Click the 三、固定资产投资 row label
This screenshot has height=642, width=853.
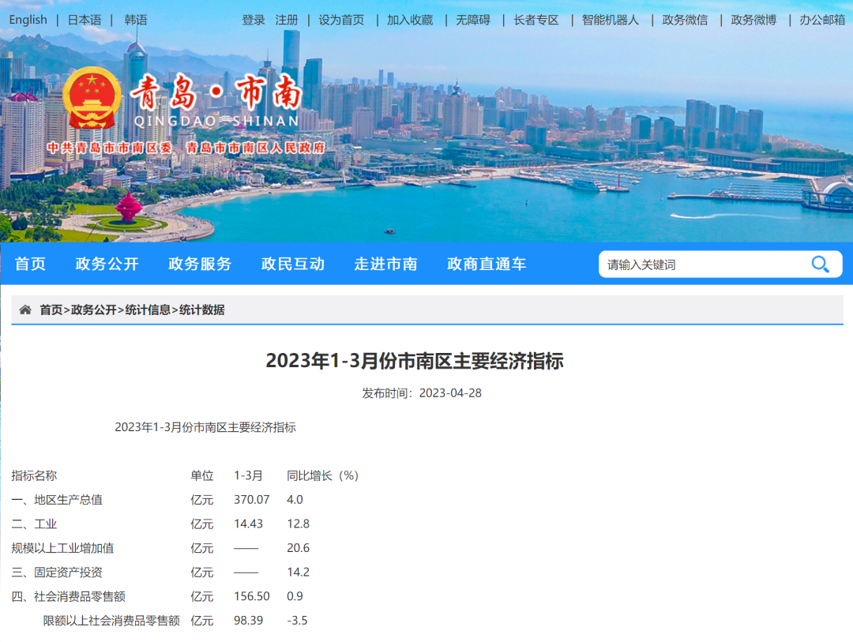click(x=57, y=573)
